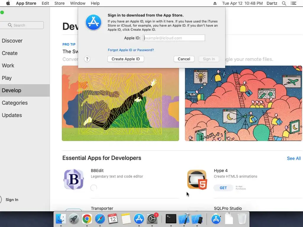Open Forgot Apple ID or Password link
The width and height of the screenshot is (303, 227).
pos(131,50)
